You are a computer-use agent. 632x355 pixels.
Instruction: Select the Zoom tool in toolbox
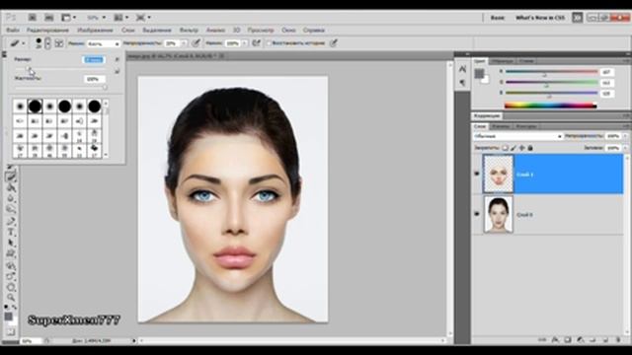tap(11, 298)
